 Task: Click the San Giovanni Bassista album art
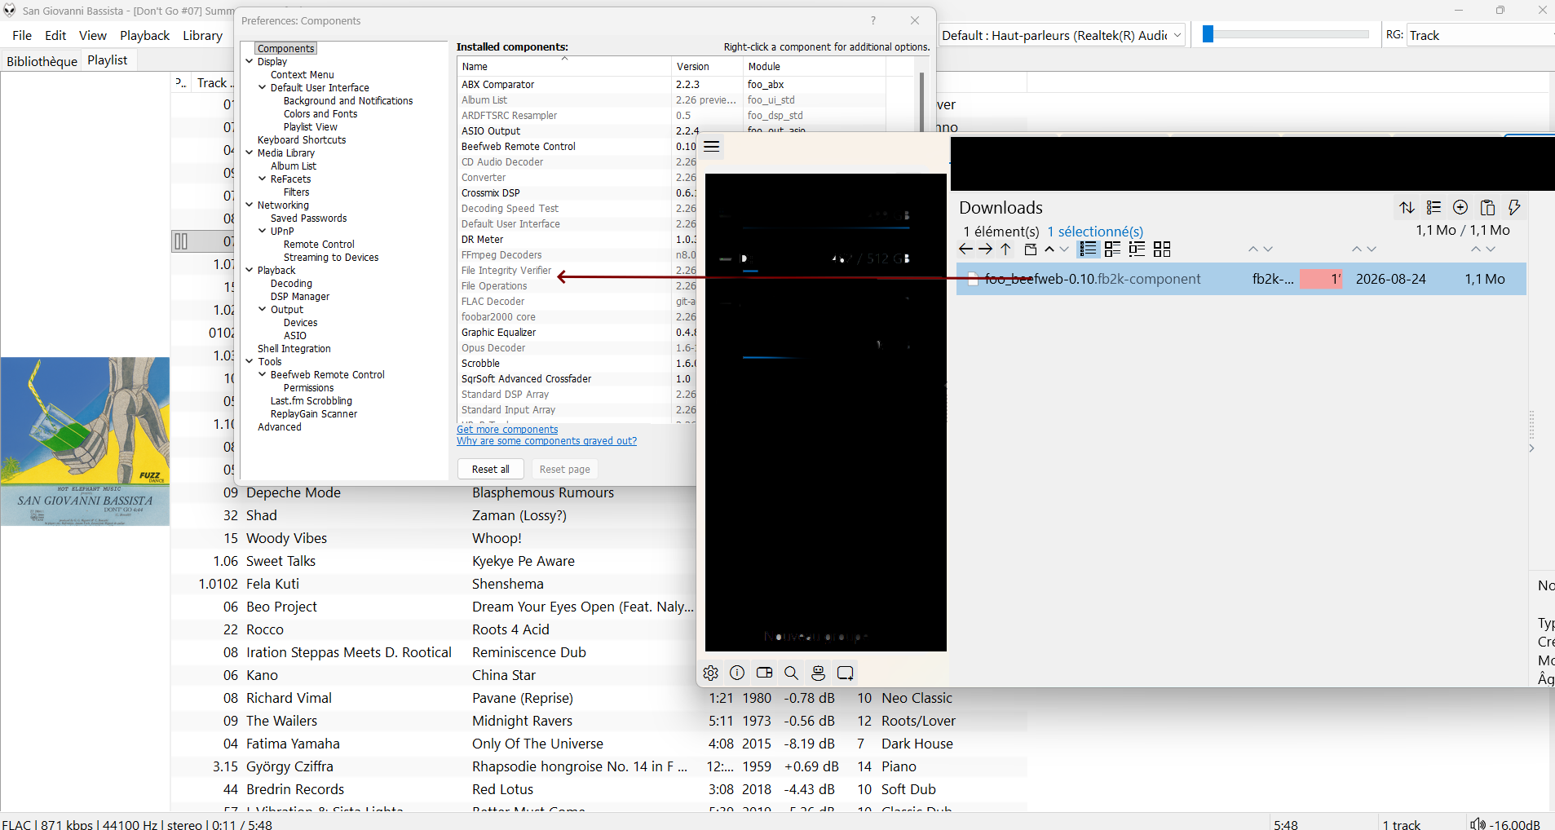(85, 441)
